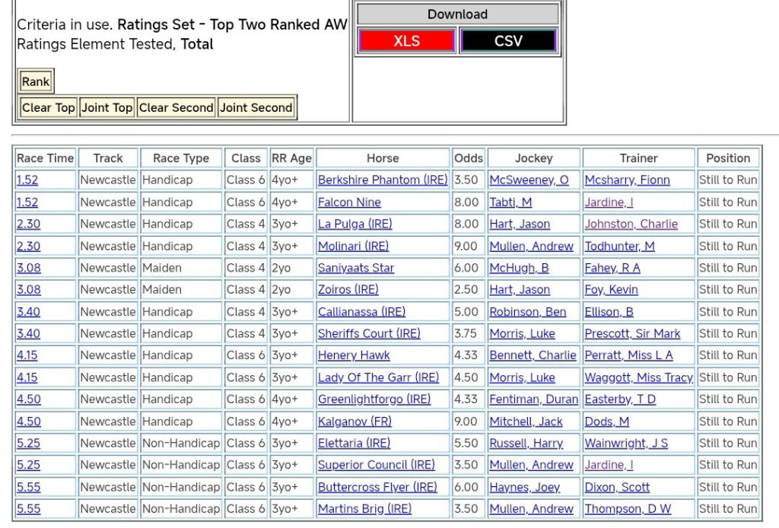Open horse Kalganov (FR) link
Viewport: 779px width, 528px height.
[354, 421]
